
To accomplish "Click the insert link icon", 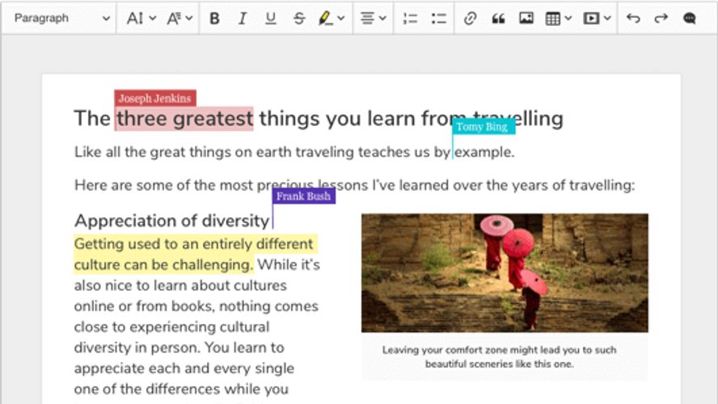I will coord(470,18).
